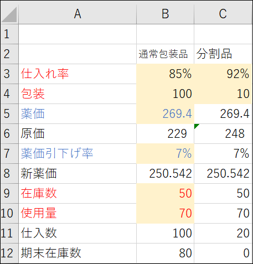Click 250.542 in column B

[x=165, y=174]
